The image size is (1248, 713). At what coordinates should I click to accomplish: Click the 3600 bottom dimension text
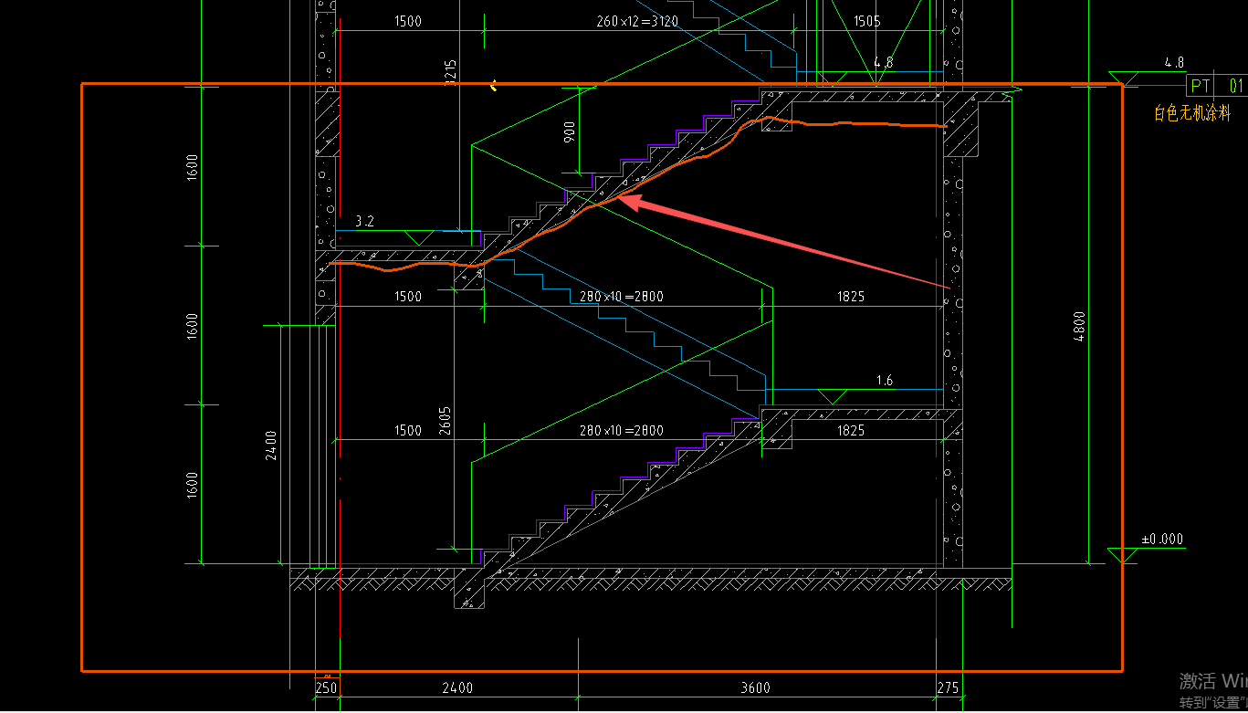pos(755,688)
